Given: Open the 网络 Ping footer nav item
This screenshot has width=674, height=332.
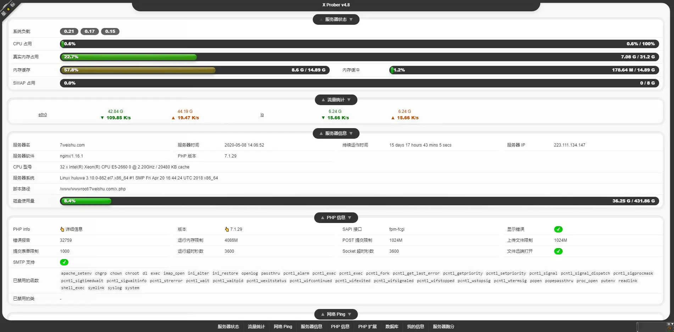Looking at the screenshot, I should pyautogui.click(x=283, y=327).
